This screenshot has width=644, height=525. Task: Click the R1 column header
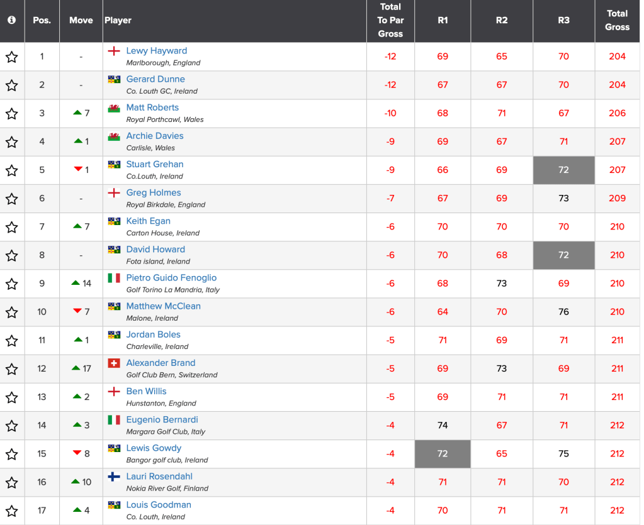[x=443, y=20]
